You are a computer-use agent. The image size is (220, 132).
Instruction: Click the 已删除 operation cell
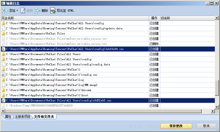(154, 44)
